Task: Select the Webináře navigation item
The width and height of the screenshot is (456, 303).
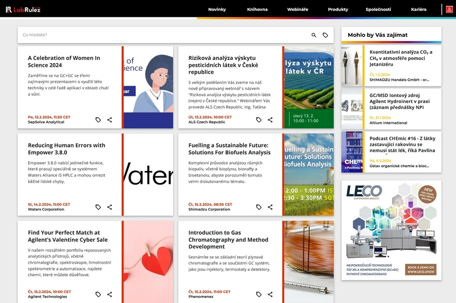Action: point(297,9)
